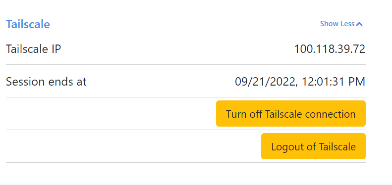Click the divider beneath the Turn off button row
This screenshot has width=392, height=185.
click(x=186, y=130)
